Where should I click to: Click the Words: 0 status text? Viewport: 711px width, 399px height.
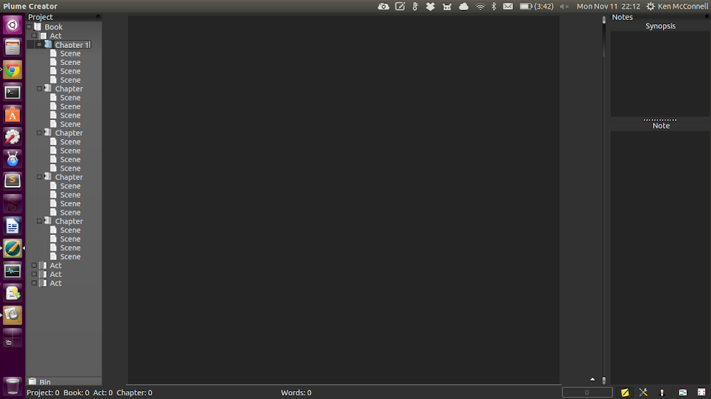[x=296, y=393]
